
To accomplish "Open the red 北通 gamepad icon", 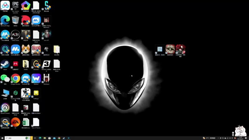I will (15, 65).
